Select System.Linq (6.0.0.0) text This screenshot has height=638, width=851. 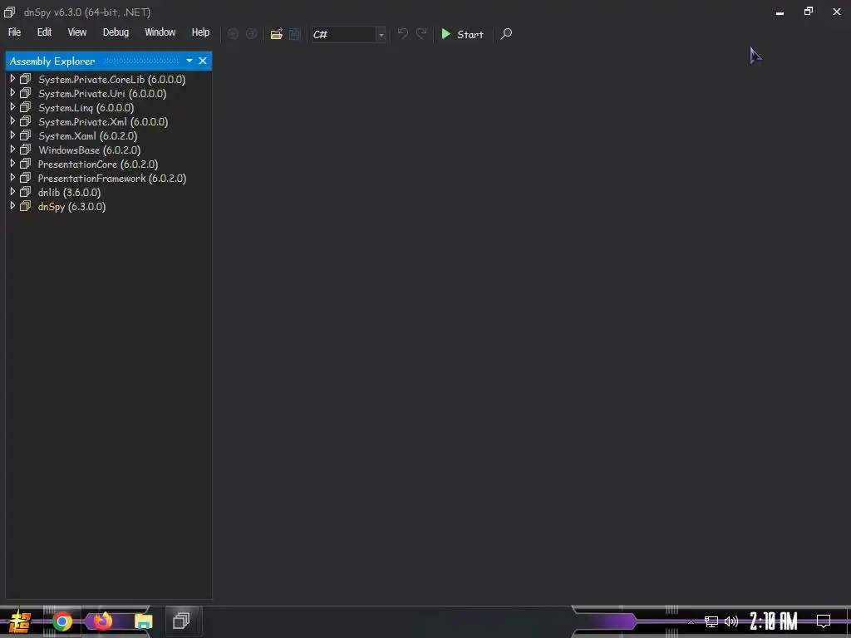(86, 108)
